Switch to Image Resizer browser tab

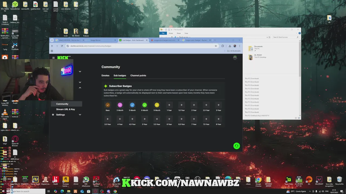tap(102, 40)
